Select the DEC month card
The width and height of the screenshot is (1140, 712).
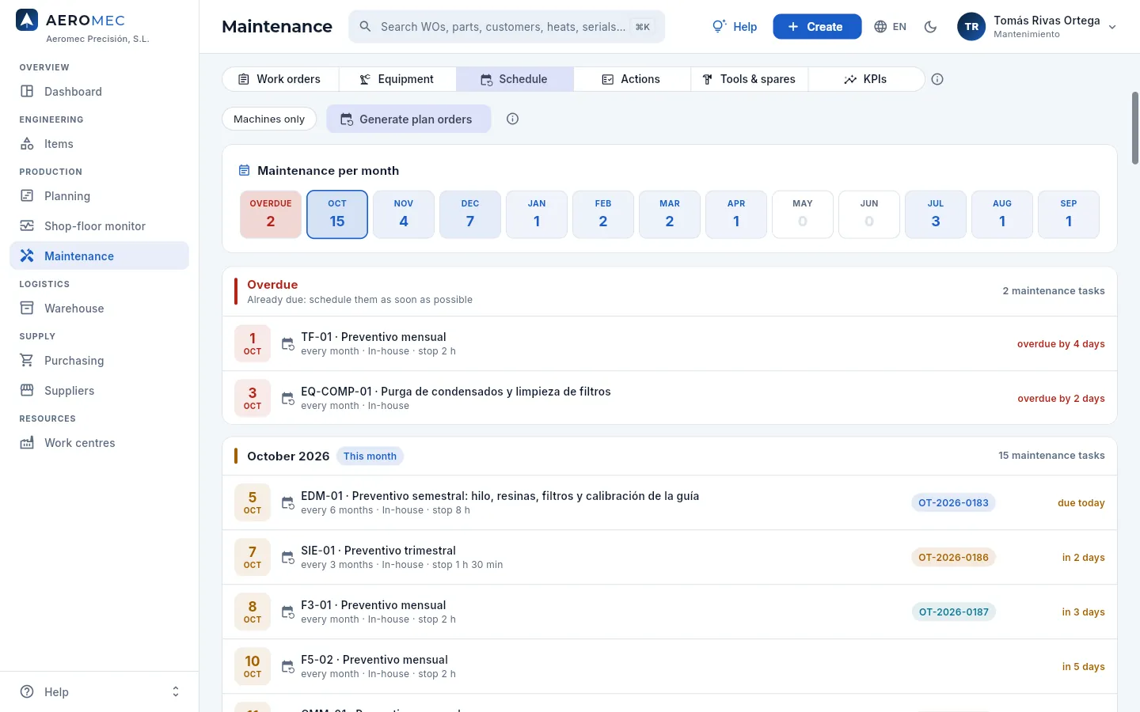pos(470,214)
